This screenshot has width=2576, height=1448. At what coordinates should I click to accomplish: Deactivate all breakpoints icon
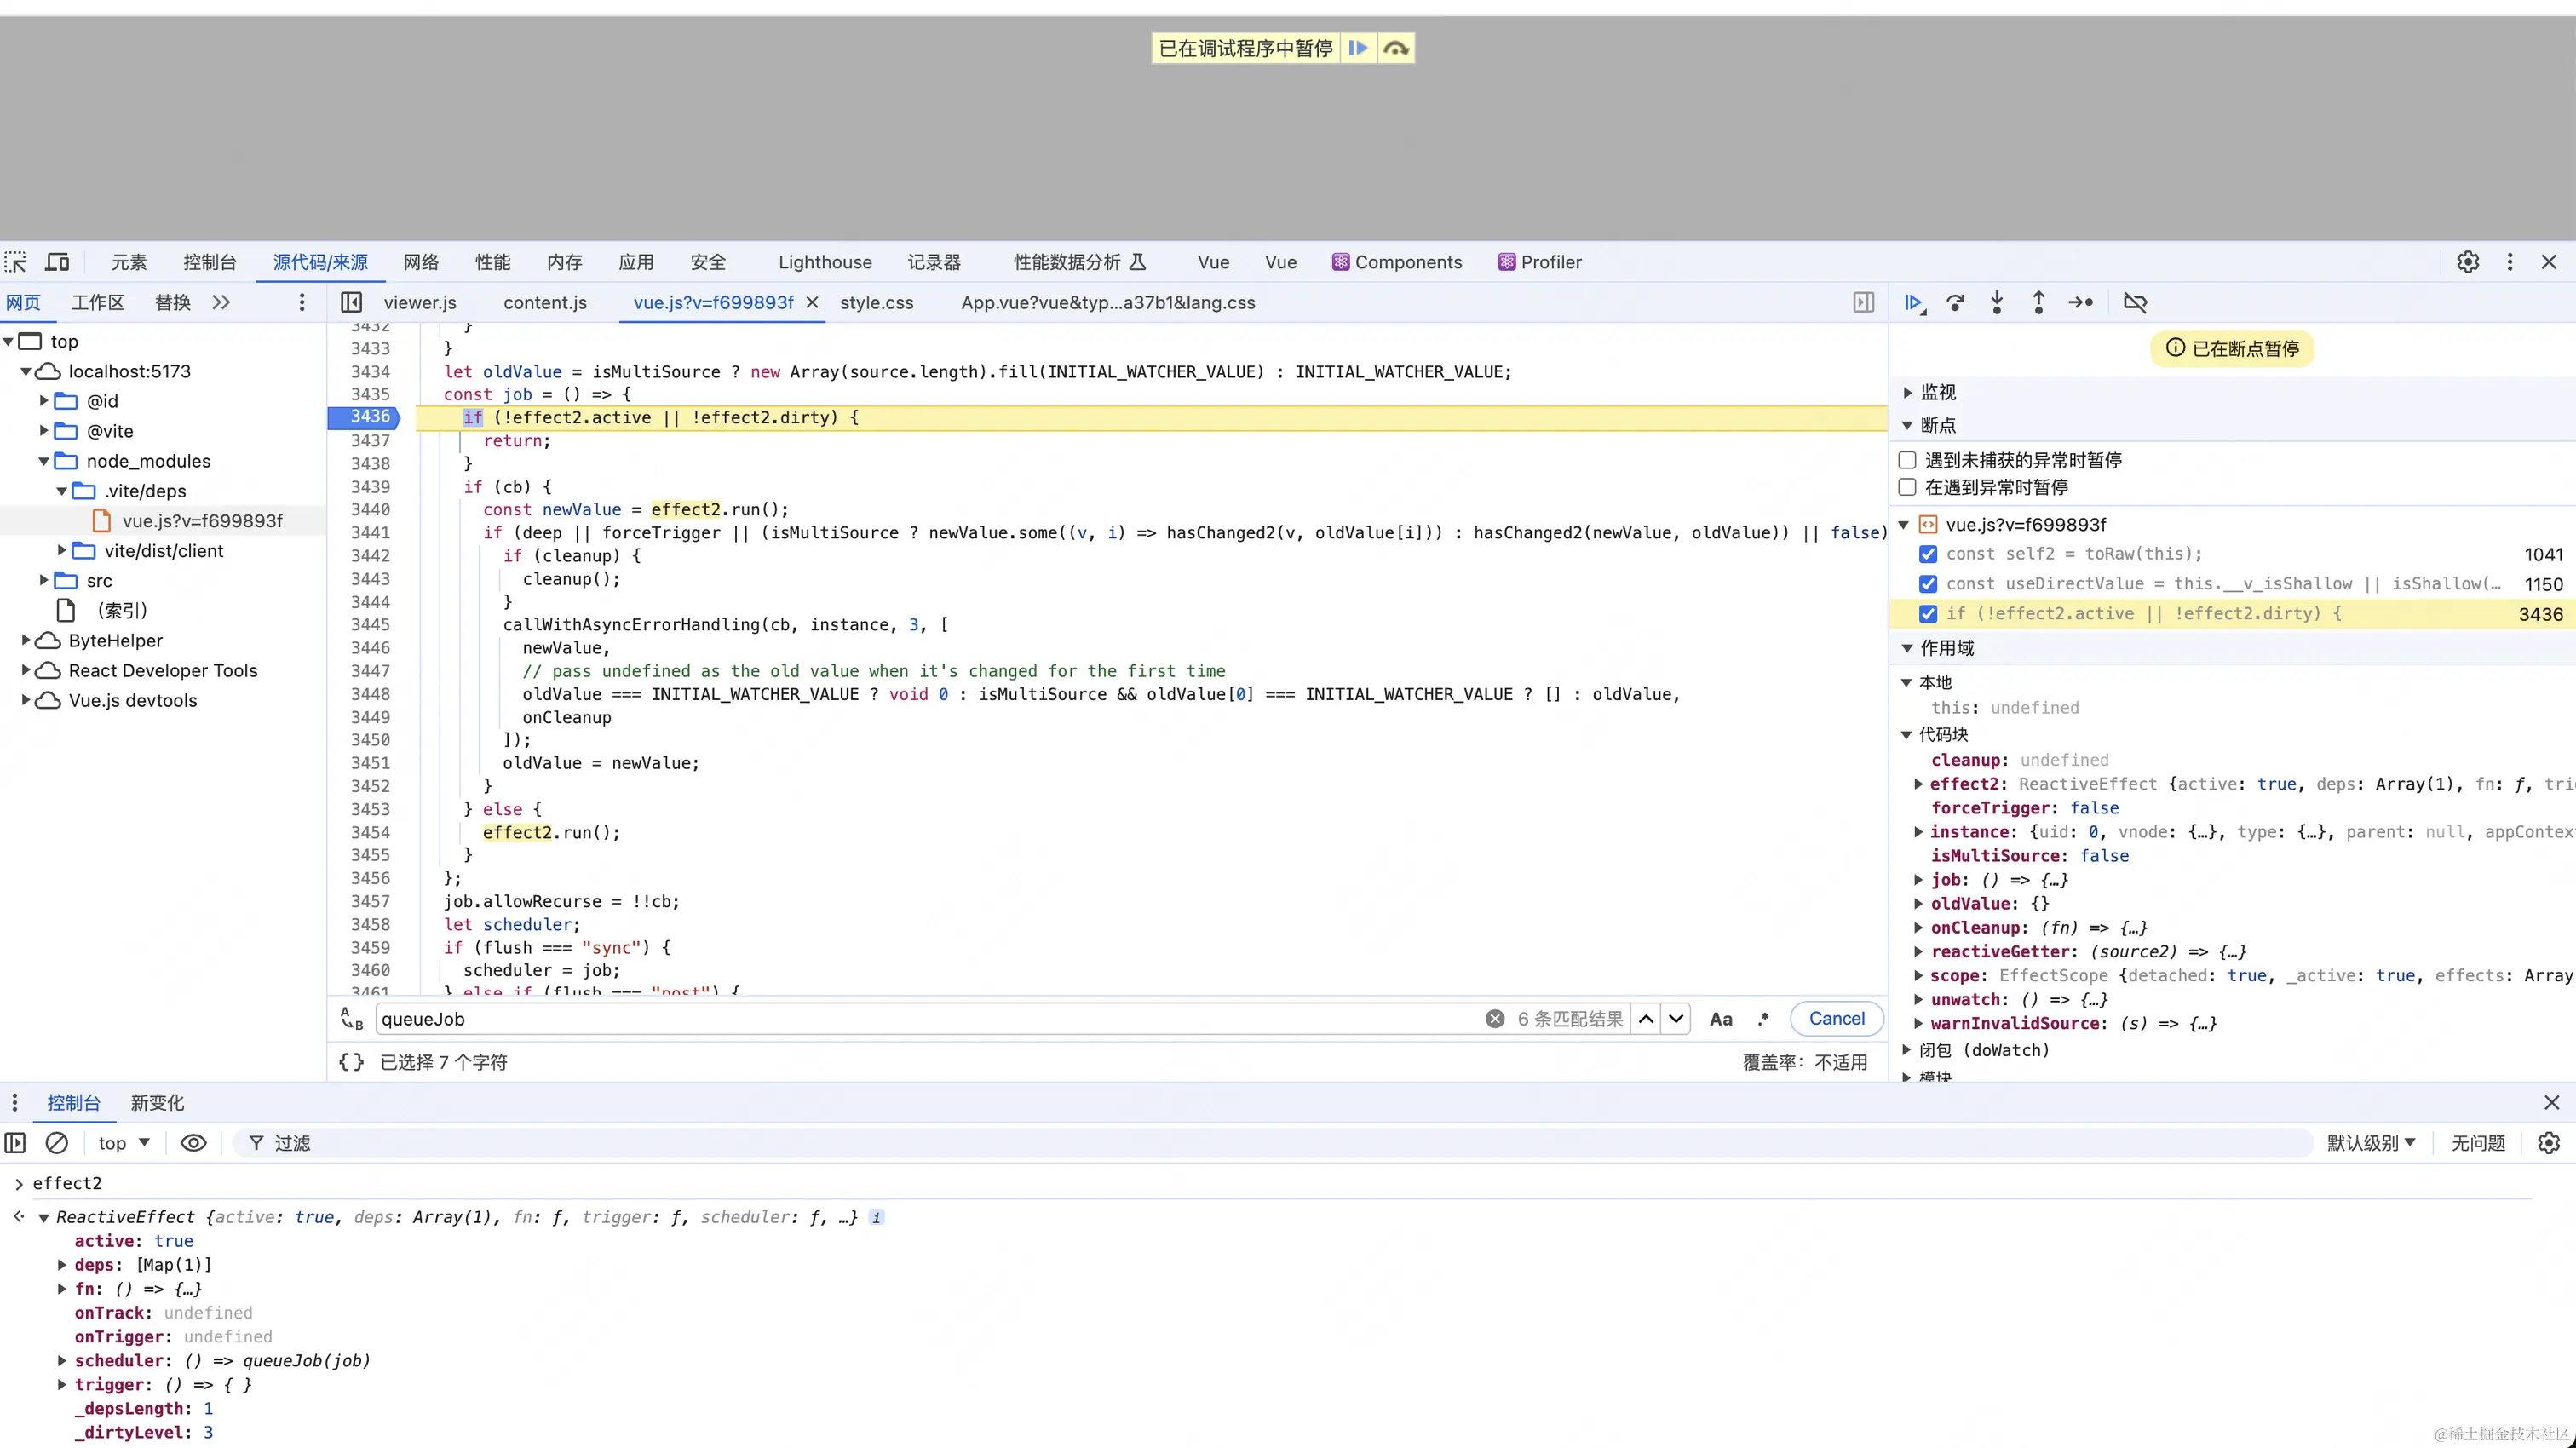[x=2135, y=303]
